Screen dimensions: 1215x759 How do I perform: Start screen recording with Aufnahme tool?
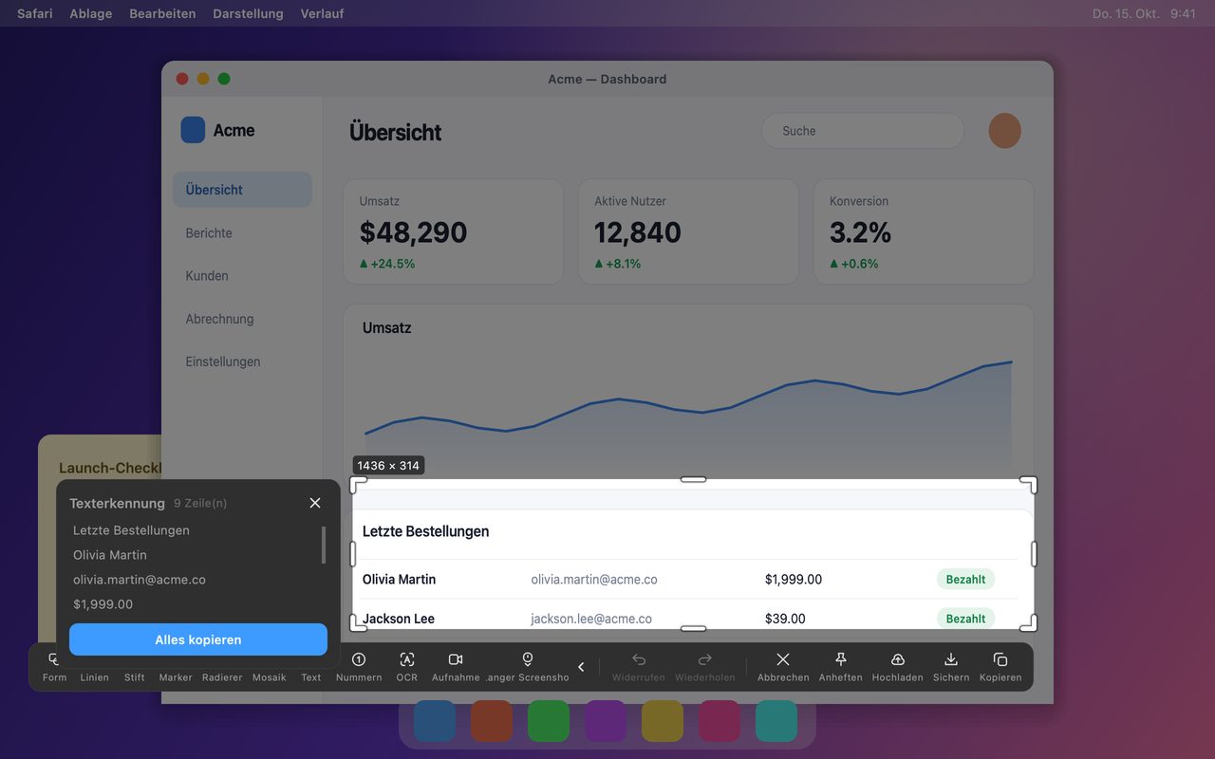456,667
